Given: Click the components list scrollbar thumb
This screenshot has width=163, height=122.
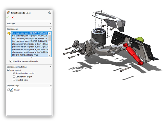Looking at the screenshot, I should [x=50, y=38].
